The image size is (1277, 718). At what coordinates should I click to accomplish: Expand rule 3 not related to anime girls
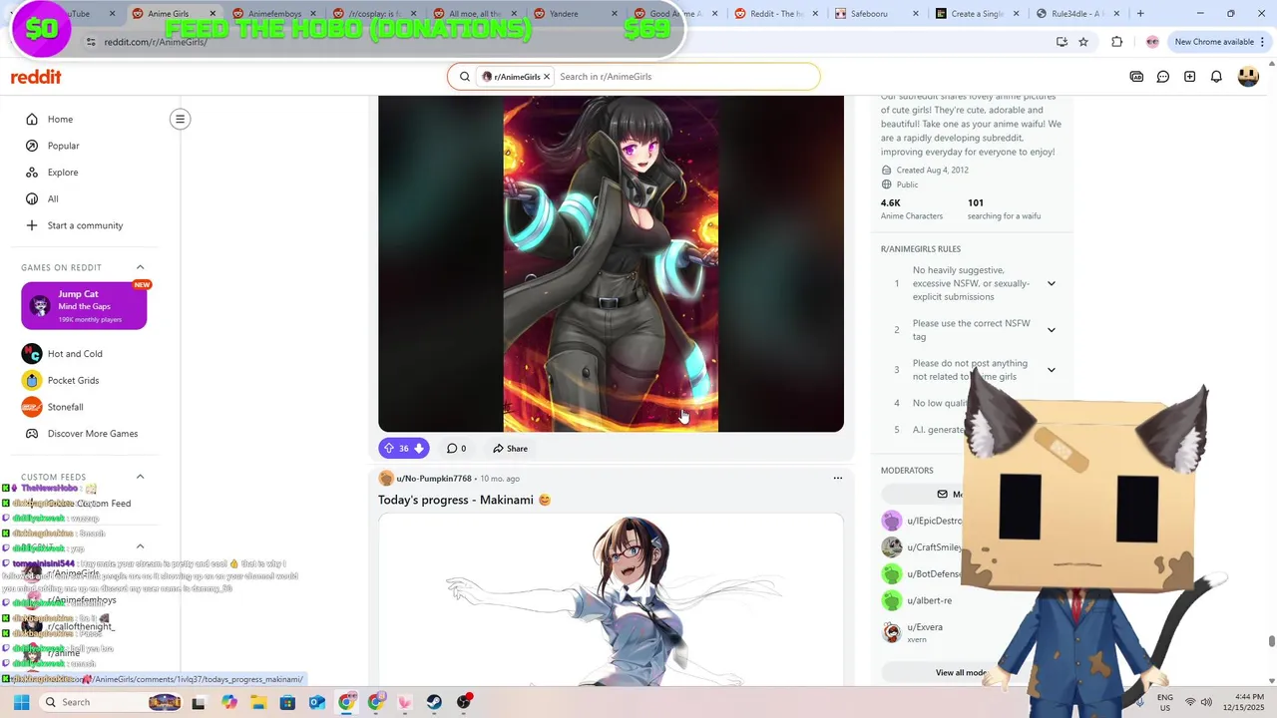pyautogui.click(x=1052, y=370)
